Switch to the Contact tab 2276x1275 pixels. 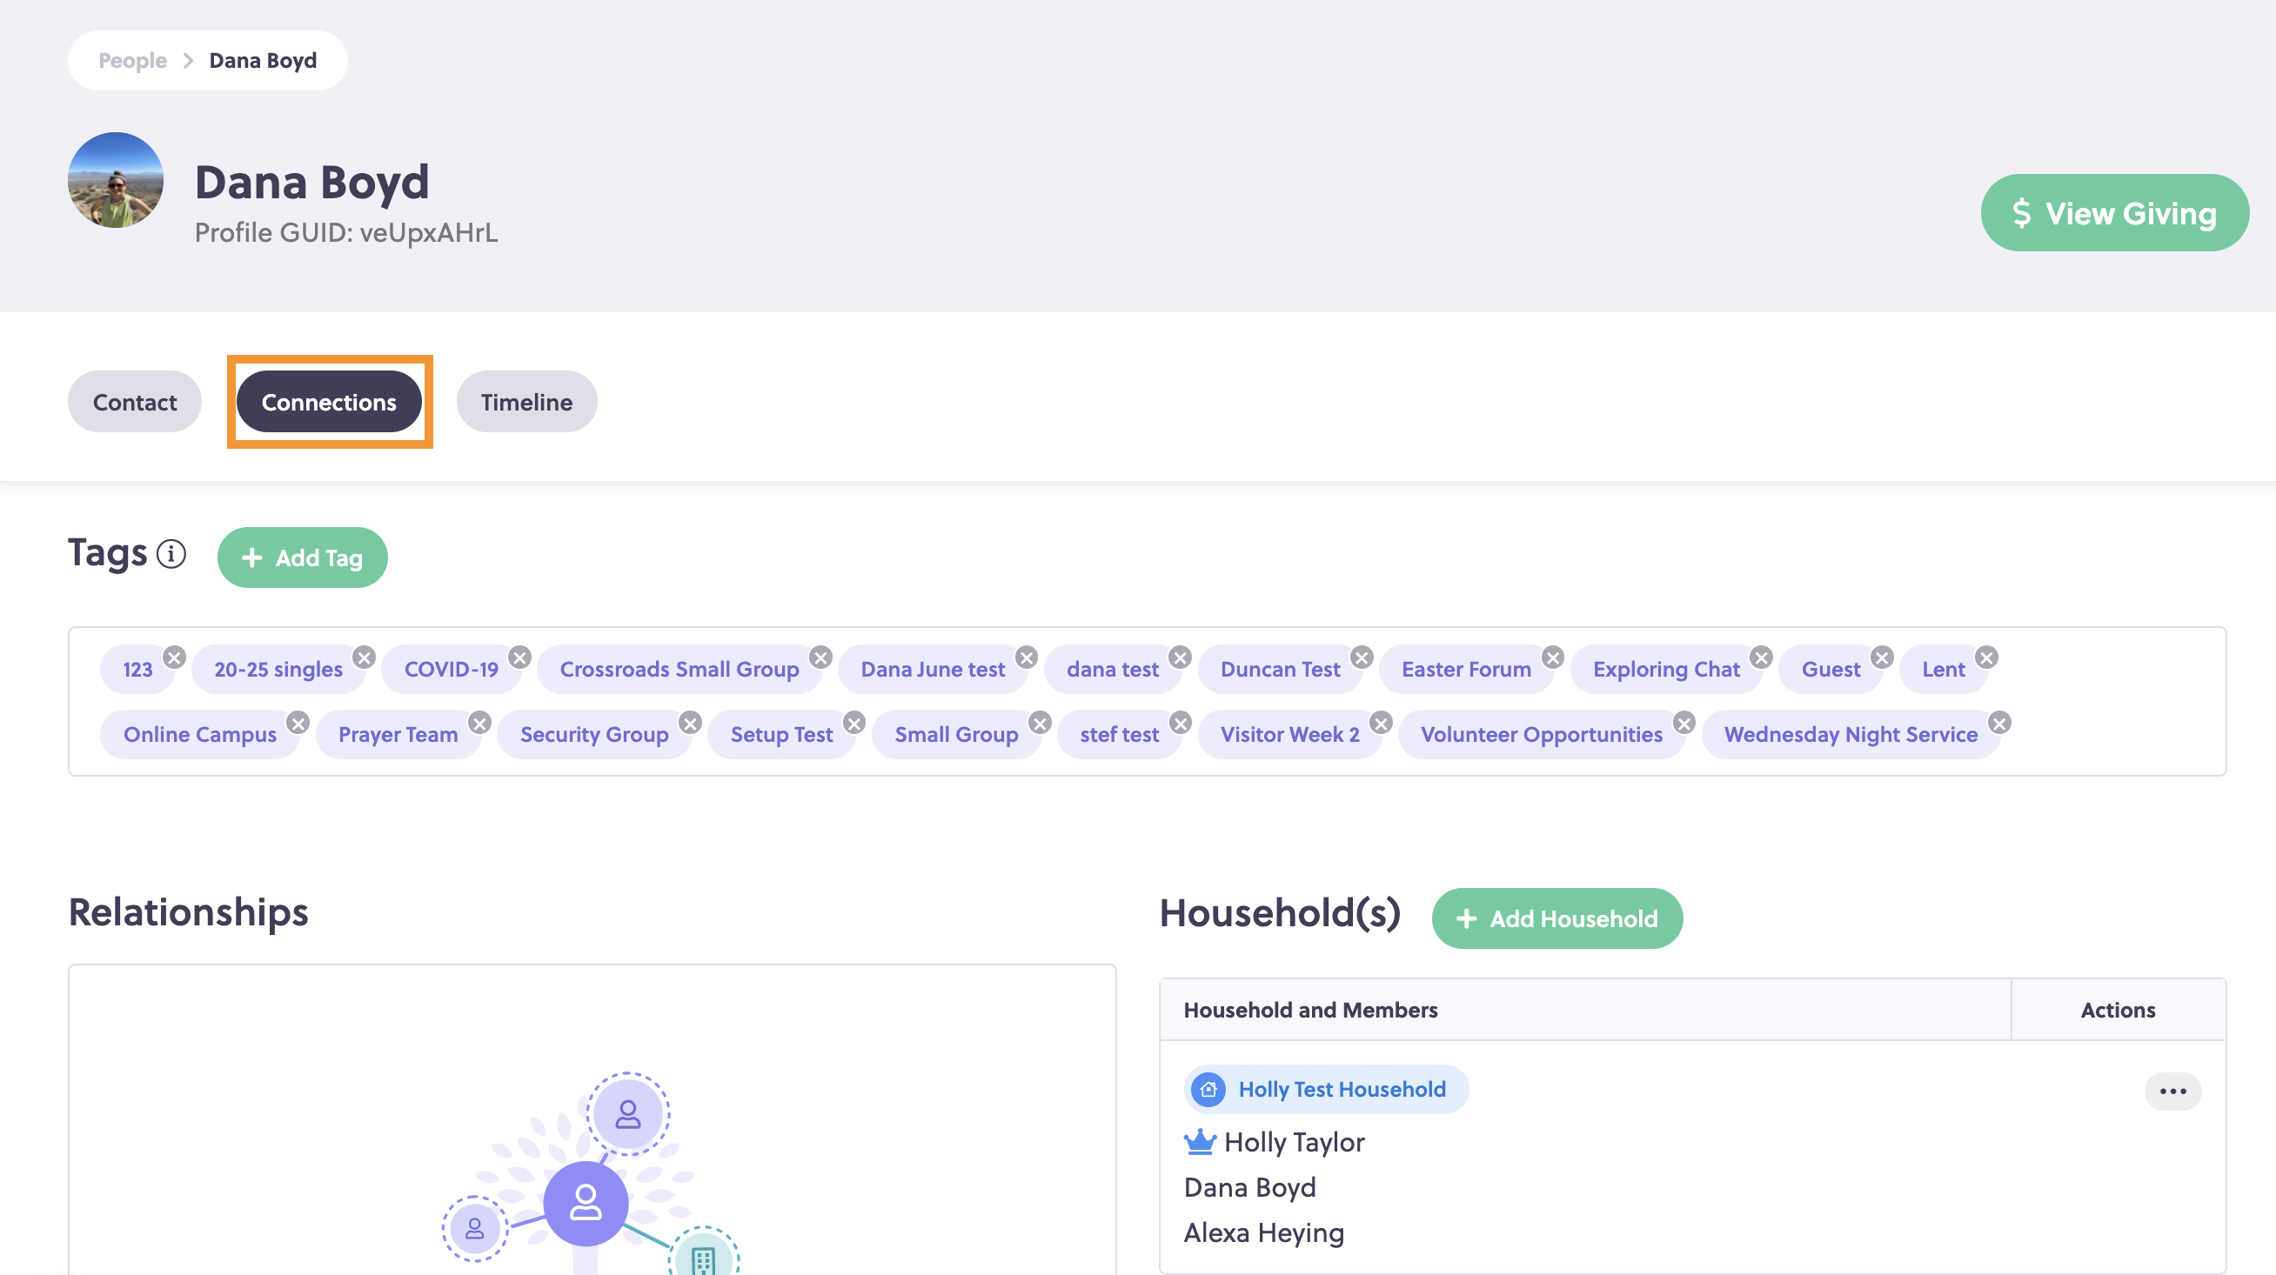134,402
